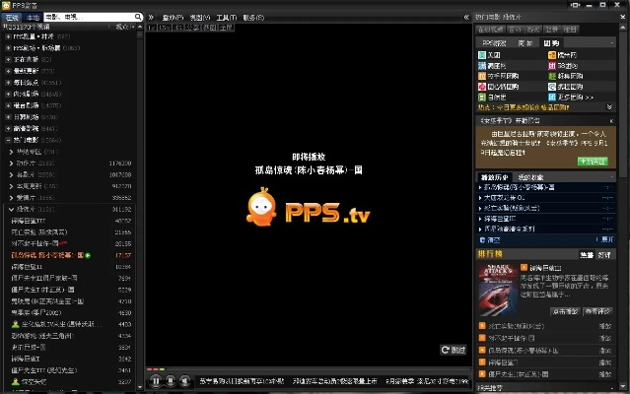630x394 pixels.
Task: Click the green play indicator on 孤岛惊魂
Action: pos(87,255)
